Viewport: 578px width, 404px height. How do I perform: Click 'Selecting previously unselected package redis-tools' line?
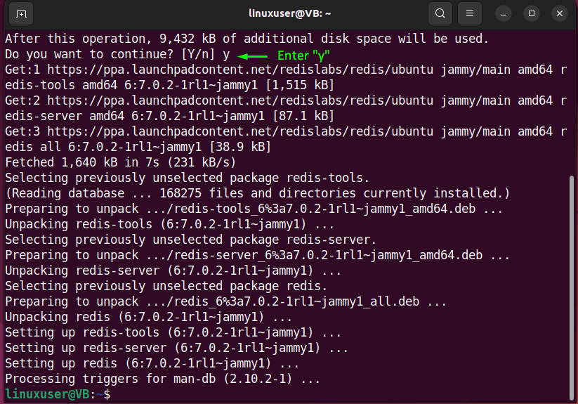tap(187, 178)
